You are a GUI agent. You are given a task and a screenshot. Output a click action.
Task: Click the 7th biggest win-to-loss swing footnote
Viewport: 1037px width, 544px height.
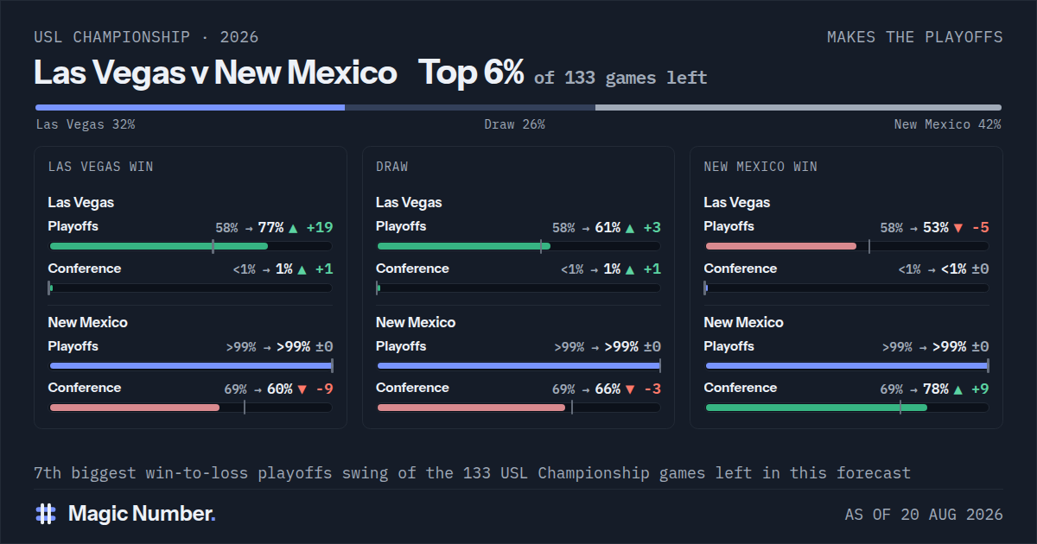pyautogui.click(x=472, y=473)
